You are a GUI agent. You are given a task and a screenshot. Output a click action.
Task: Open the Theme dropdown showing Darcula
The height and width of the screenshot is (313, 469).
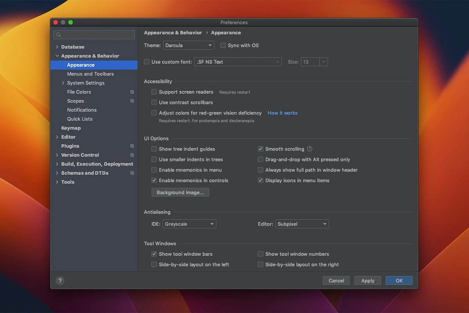point(189,45)
